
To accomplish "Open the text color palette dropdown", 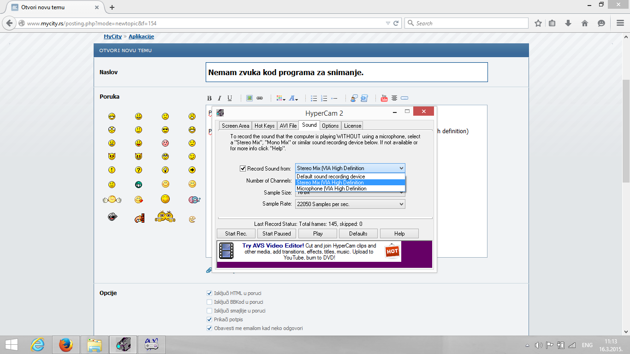I will (x=280, y=98).
